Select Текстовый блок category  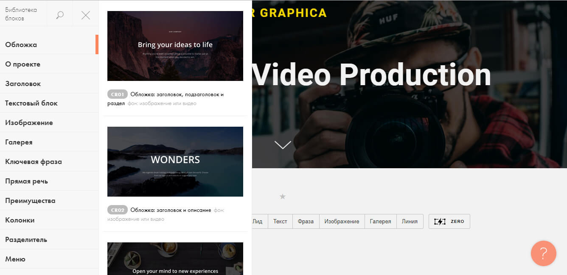pos(49,103)
